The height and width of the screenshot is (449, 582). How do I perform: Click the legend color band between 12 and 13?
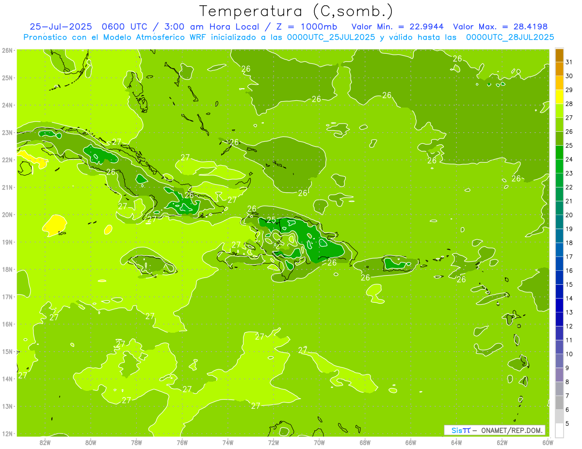point(559,319)
